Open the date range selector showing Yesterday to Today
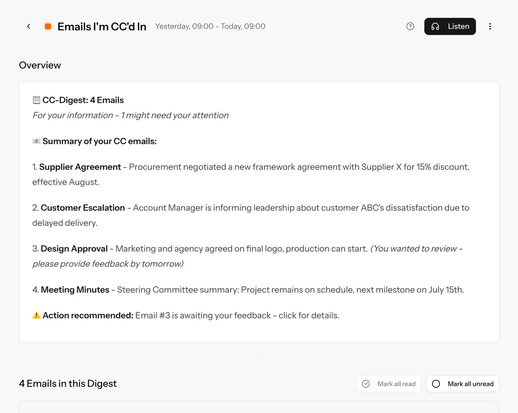The height and width of the screenshot is (413, 518). point(210,26)
